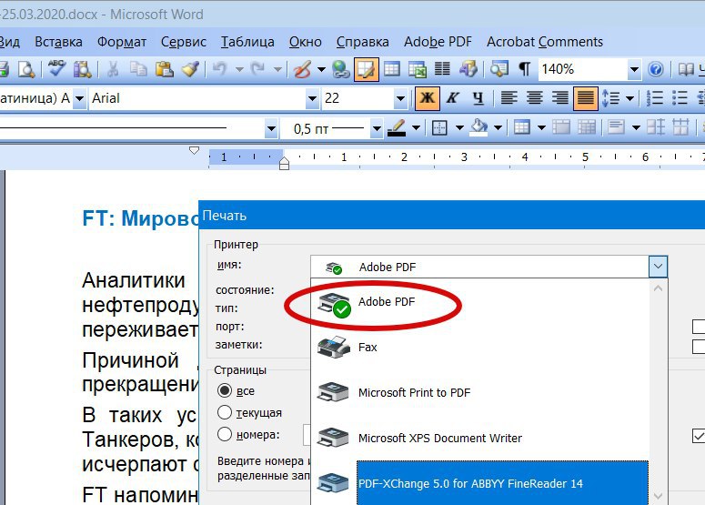Toggle the Tables and Borders panel button
The image size is (705, 505).
point(367,69)
